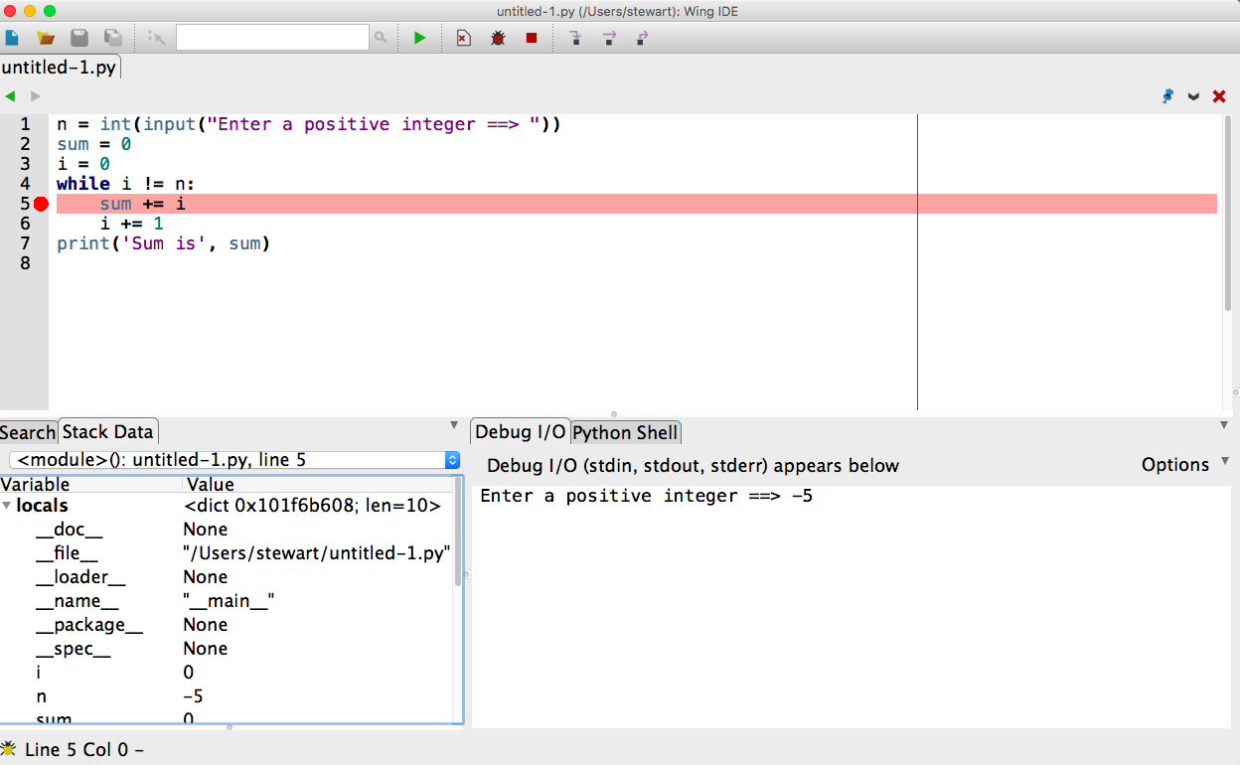Viewport: 1240px width, 765px height.
Task: Start the debugger using the bug icon
Action: pyautogui.click(x=497, y=37)
